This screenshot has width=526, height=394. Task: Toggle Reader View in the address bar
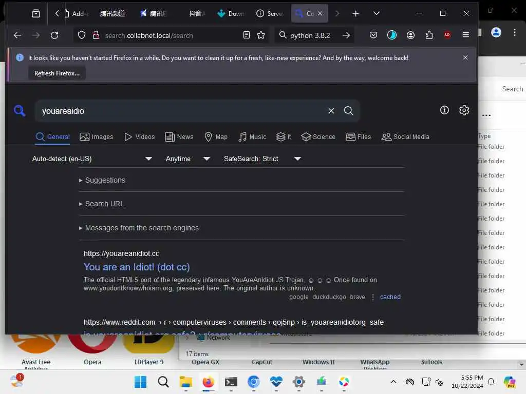pyautogui.click(x=247, y=35)
